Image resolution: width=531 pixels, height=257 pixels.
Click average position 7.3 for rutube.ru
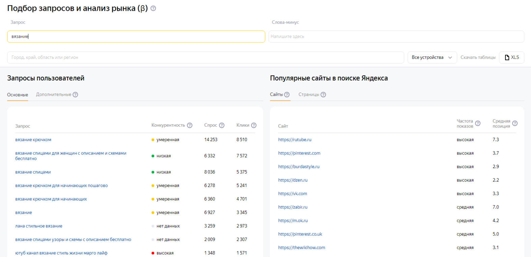(x=496, y=140)
